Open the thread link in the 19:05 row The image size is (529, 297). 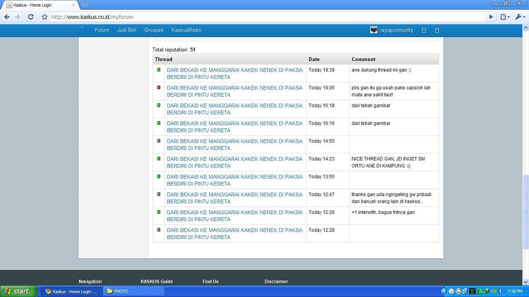[x=234, y=91]
